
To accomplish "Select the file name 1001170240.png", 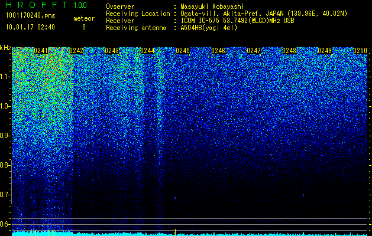I will coord(31,16).
